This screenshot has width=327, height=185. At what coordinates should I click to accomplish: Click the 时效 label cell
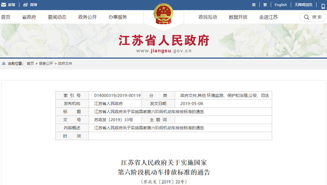click(72, 136)
